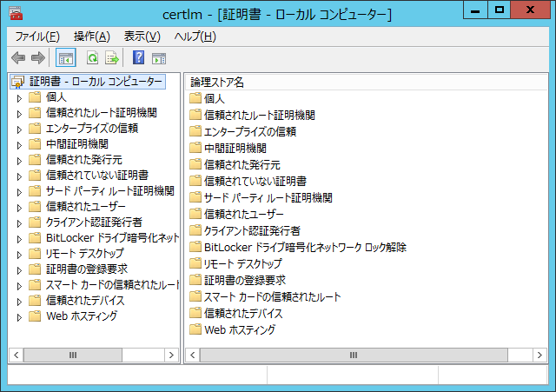Click right pane scroll-right arrow
556x392 pixels.
coord(539,355)
